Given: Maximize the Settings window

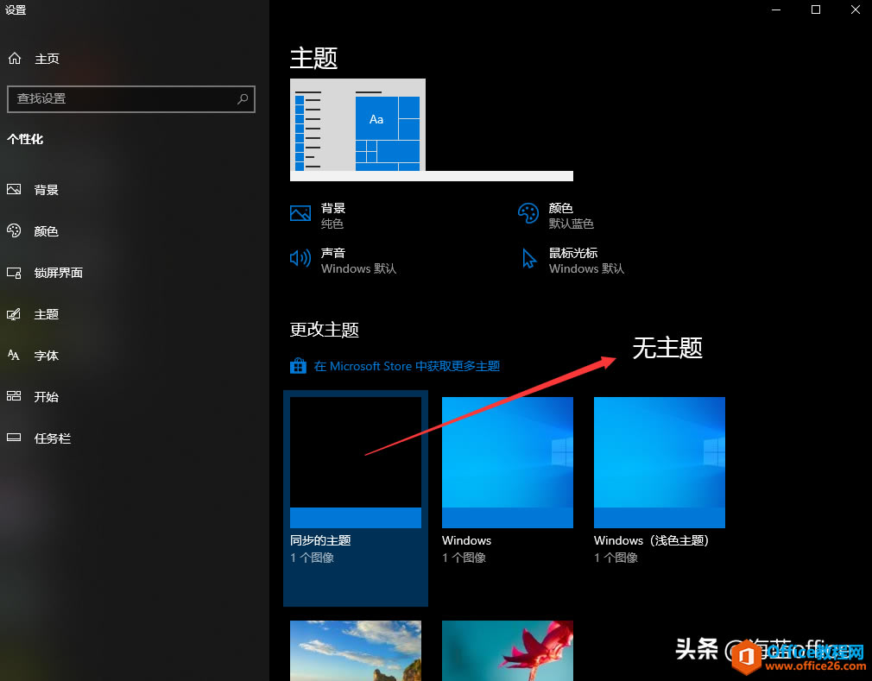Looking at the screenshot, I should [815, 9].
